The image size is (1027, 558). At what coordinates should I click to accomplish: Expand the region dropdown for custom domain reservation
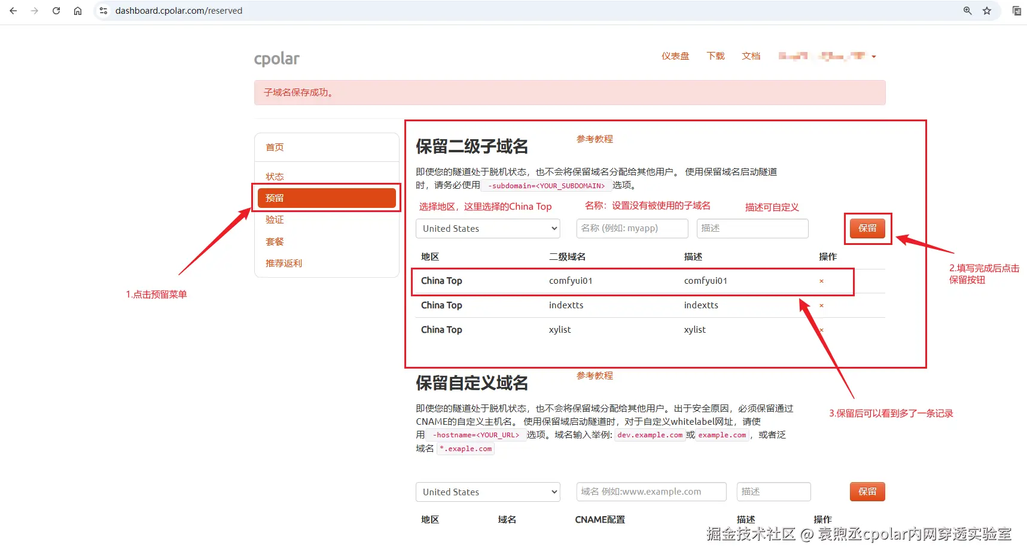488,492
